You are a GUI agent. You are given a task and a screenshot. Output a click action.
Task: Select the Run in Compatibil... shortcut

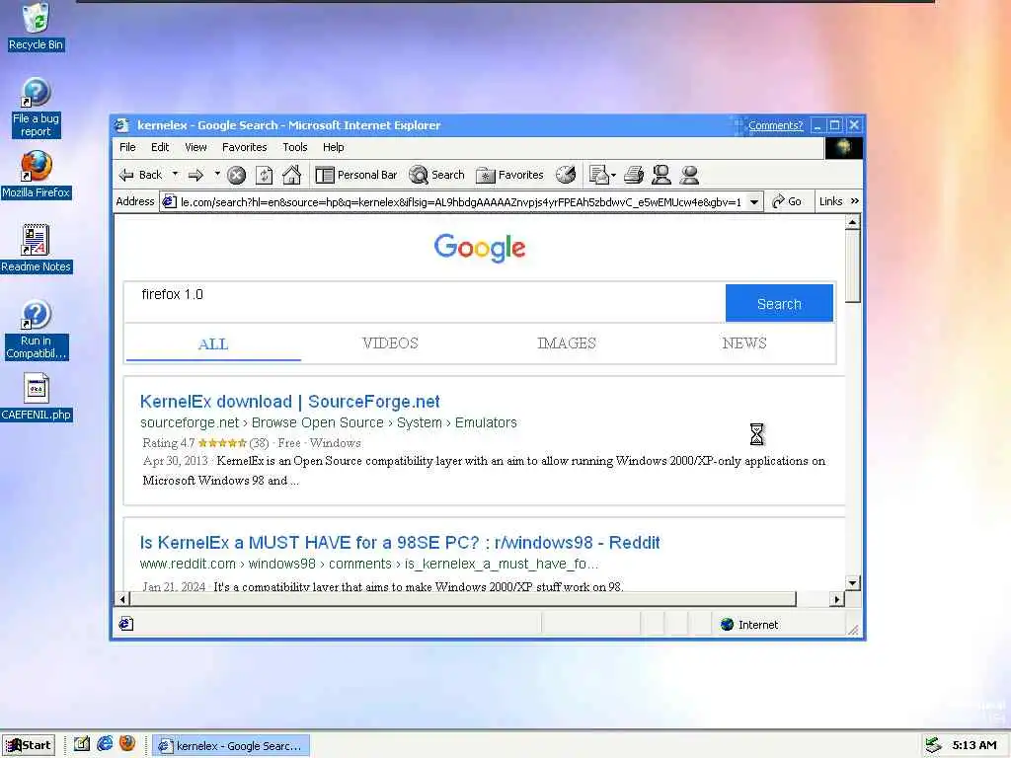[37, 330]
